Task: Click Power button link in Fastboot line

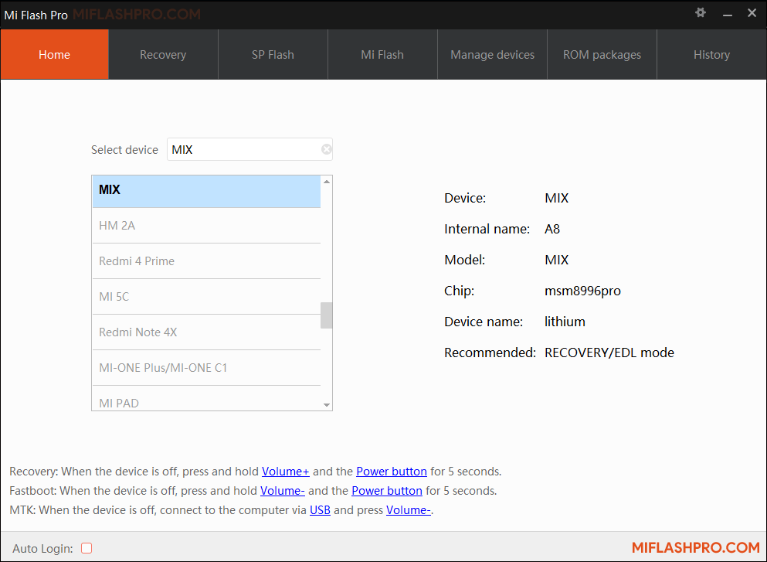Action: [x=387, y=491]
